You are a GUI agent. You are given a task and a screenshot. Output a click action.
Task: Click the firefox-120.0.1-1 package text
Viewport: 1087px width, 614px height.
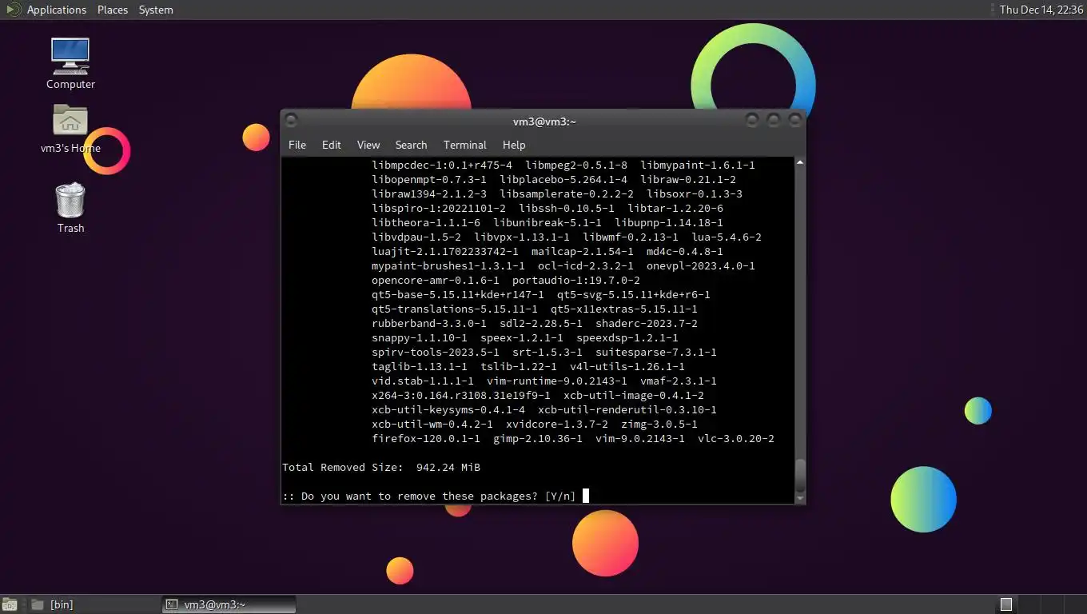pyautogui.click(x=426, y=439)
